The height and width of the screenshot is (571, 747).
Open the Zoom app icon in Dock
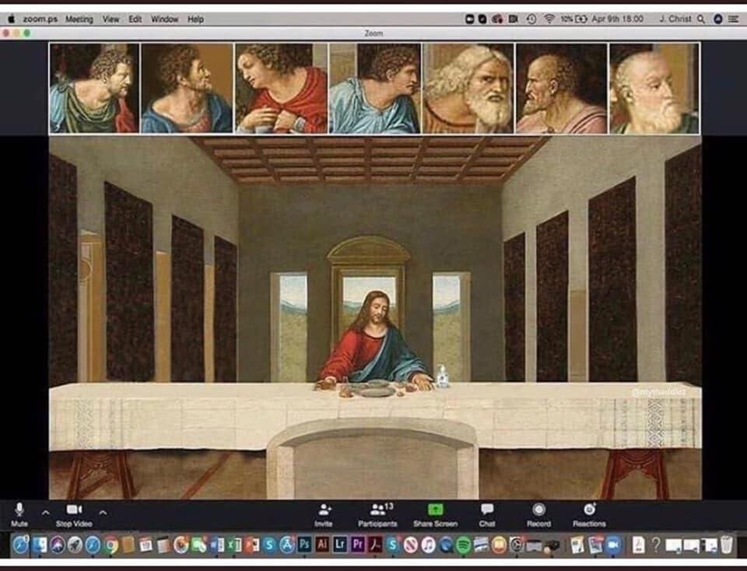pos(614,545)
